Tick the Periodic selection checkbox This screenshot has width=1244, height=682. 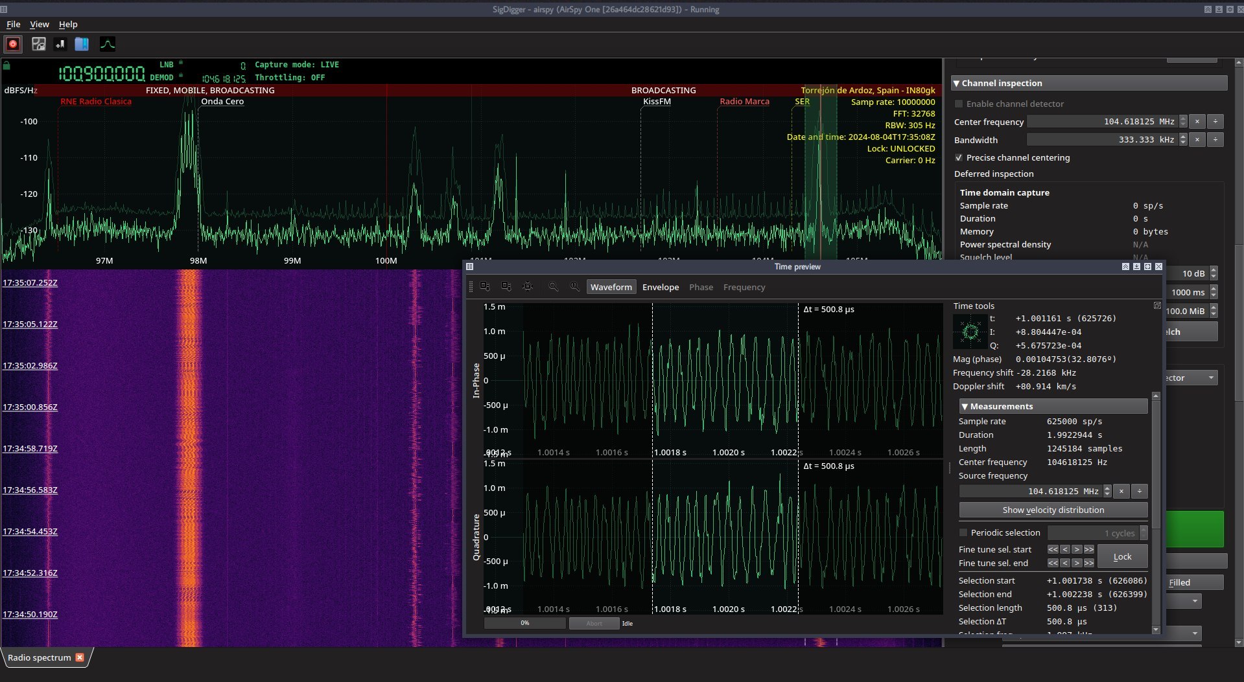click(x=963, y=532)
